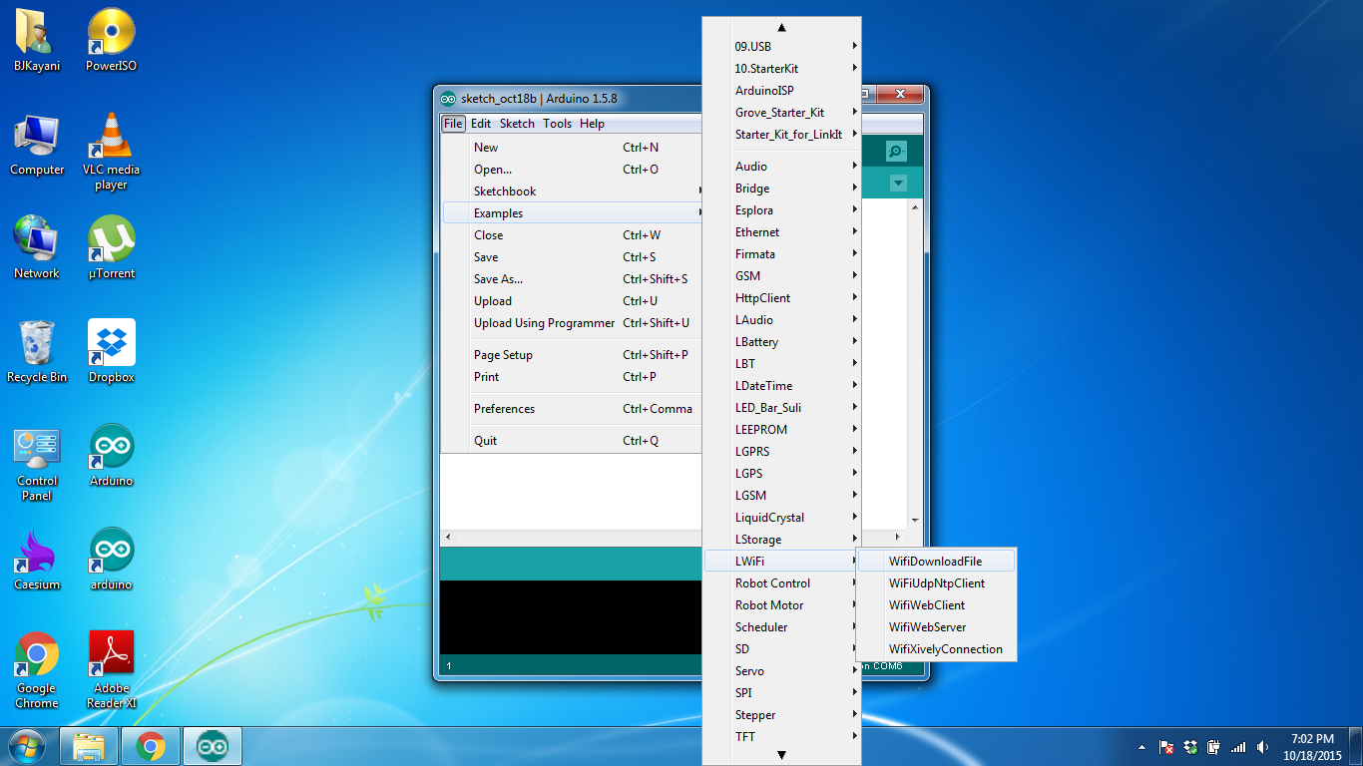This screenshot has width=1363, height=766.
Task: Open the Edit menu
Action: pyautogui.click(x=481, y=124)
